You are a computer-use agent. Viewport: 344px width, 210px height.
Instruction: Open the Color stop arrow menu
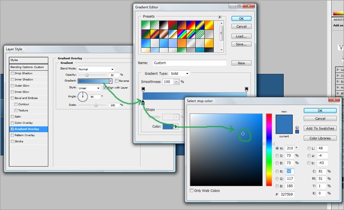click(176, 126)
